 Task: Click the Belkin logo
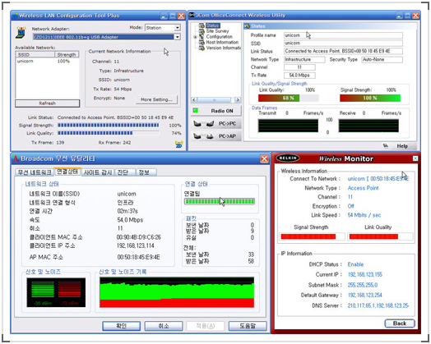tap(288, 158)
